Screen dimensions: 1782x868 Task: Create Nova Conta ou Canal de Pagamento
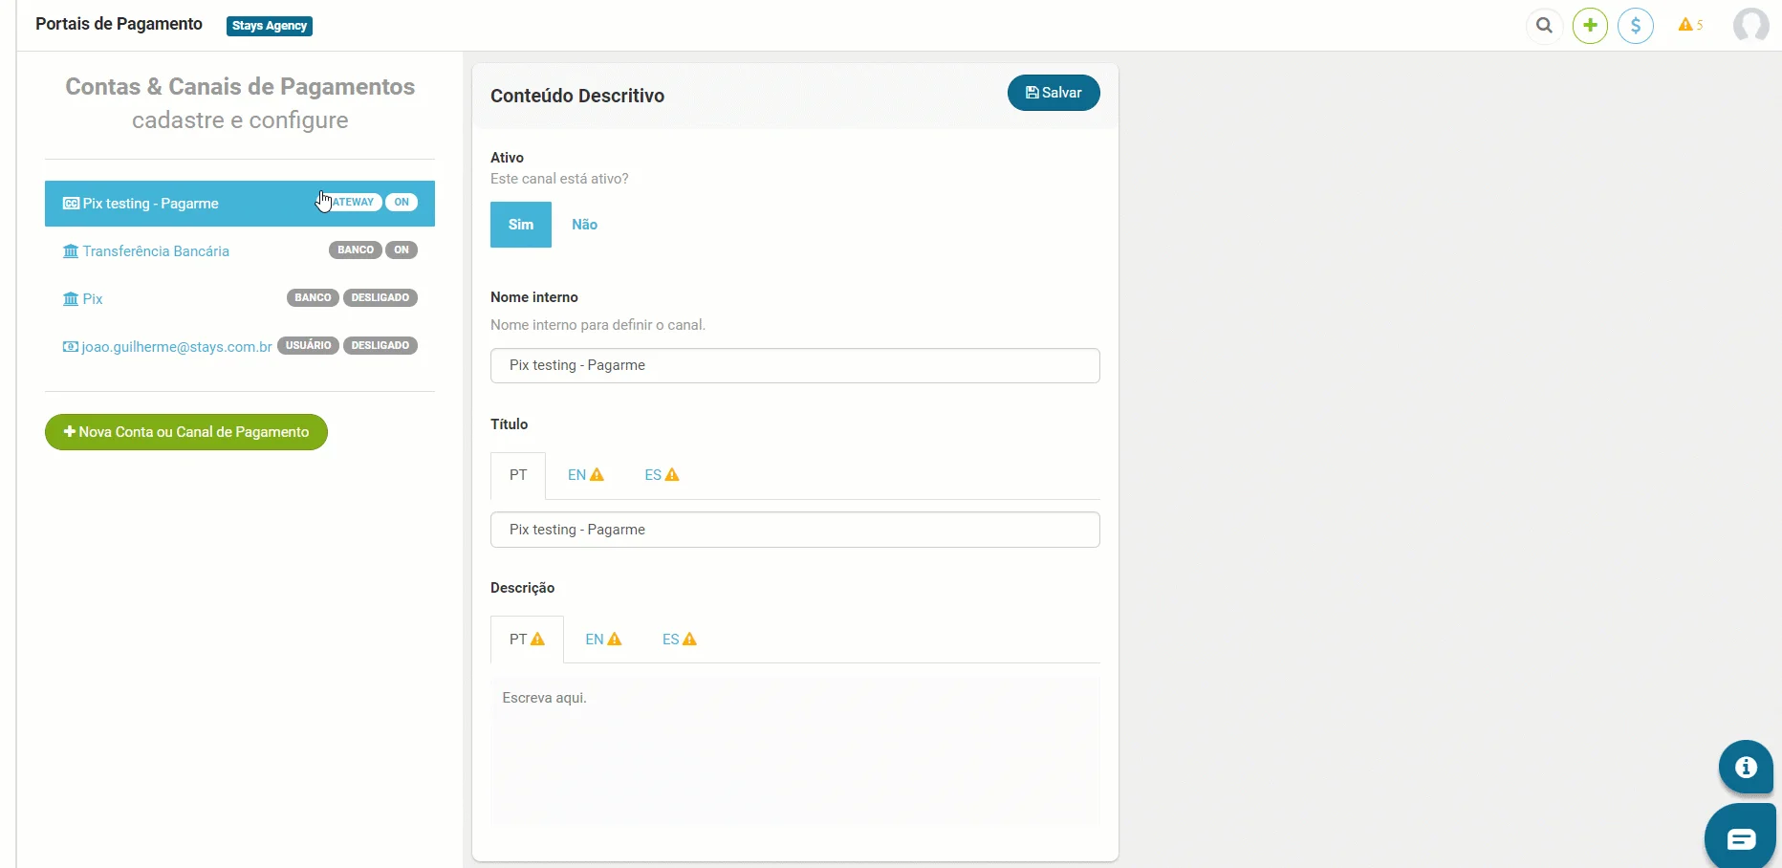click(x=186, y=432)
